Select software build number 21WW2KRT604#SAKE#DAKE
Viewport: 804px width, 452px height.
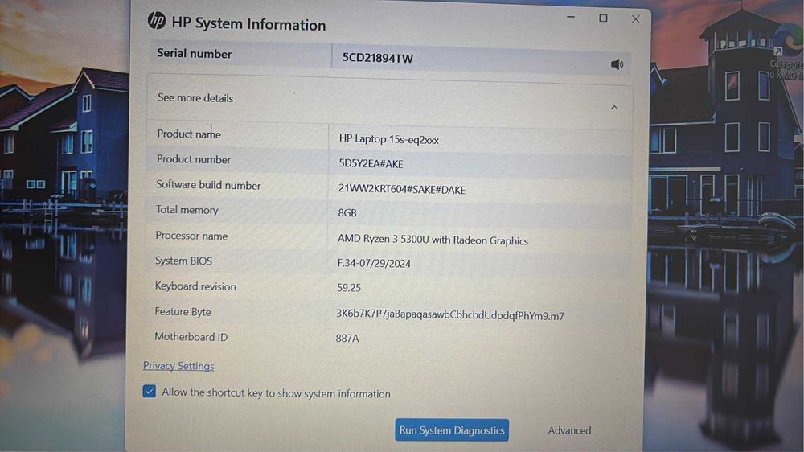pyautogui.click(x=401, y=189)
